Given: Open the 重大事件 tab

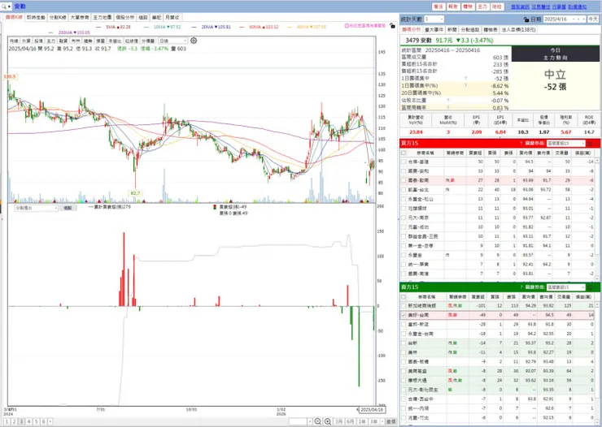Looking at the screenshot, I should pos(434,29).
